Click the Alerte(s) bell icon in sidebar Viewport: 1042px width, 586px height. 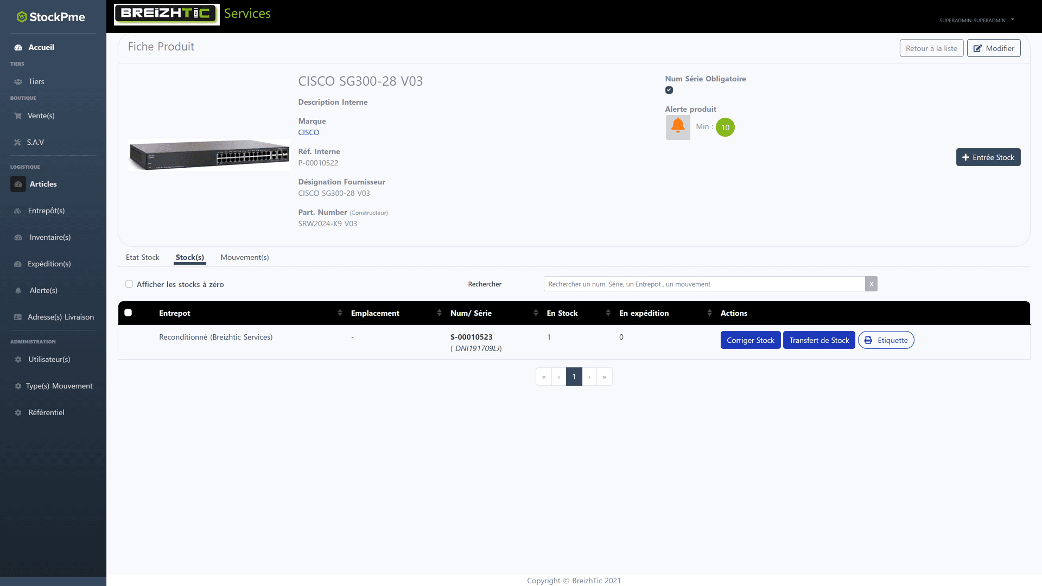point(18,291)
